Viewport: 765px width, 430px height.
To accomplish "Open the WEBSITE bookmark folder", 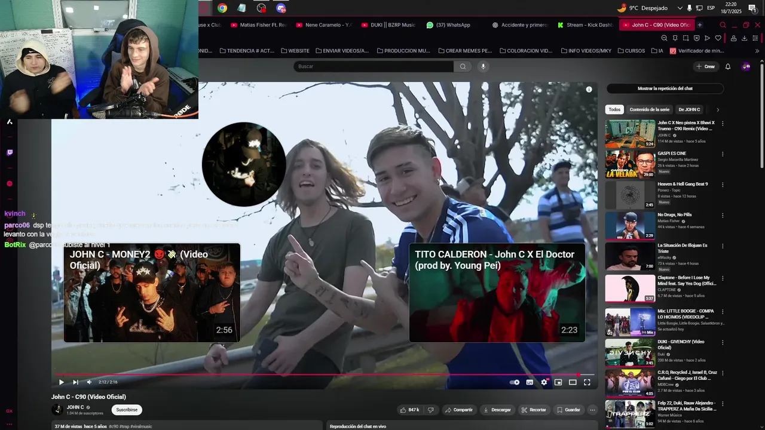I will click(x=295, y=51).
